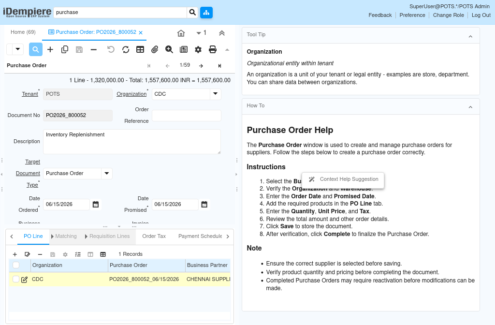Click the CHENNAI SUPPLI business partner cell
495x325 pixels.
pos(208,279)
